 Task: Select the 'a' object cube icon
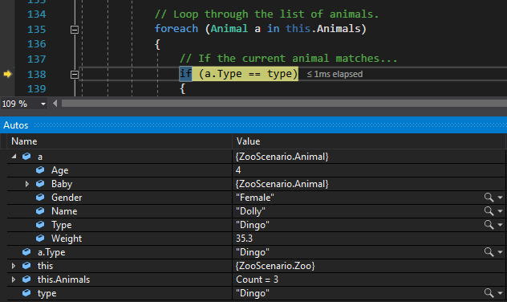(26, 157)
